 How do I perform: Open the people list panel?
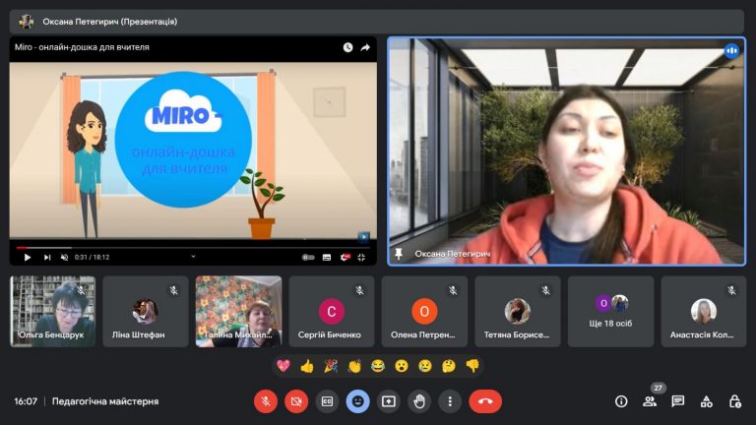(650, 401)
